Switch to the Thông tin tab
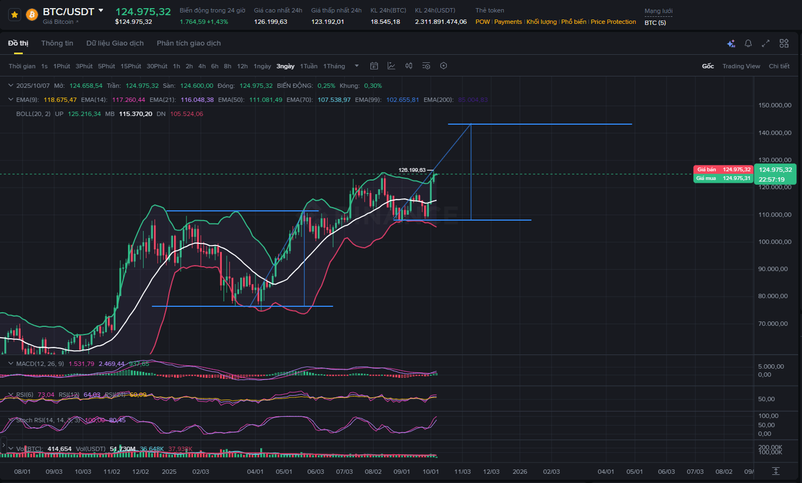The height and width of the screenshot is (483, 802). pyautogui.click(x=57, y=43)
